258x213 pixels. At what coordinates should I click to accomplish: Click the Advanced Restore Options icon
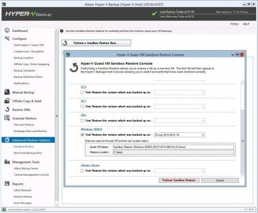pos(7,140)
